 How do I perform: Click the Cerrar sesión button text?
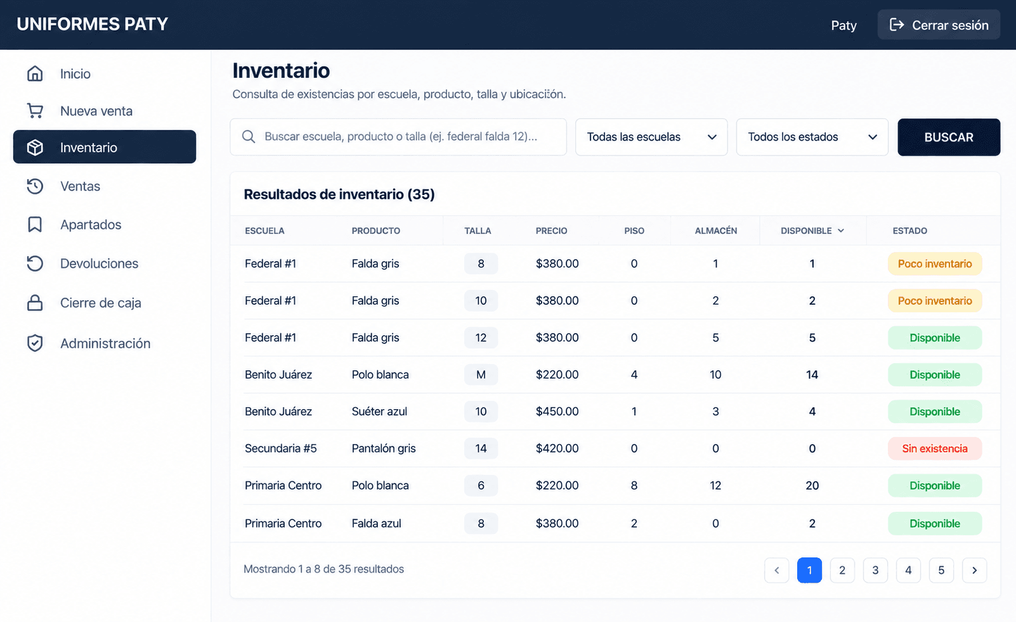(x=950, y=25)
